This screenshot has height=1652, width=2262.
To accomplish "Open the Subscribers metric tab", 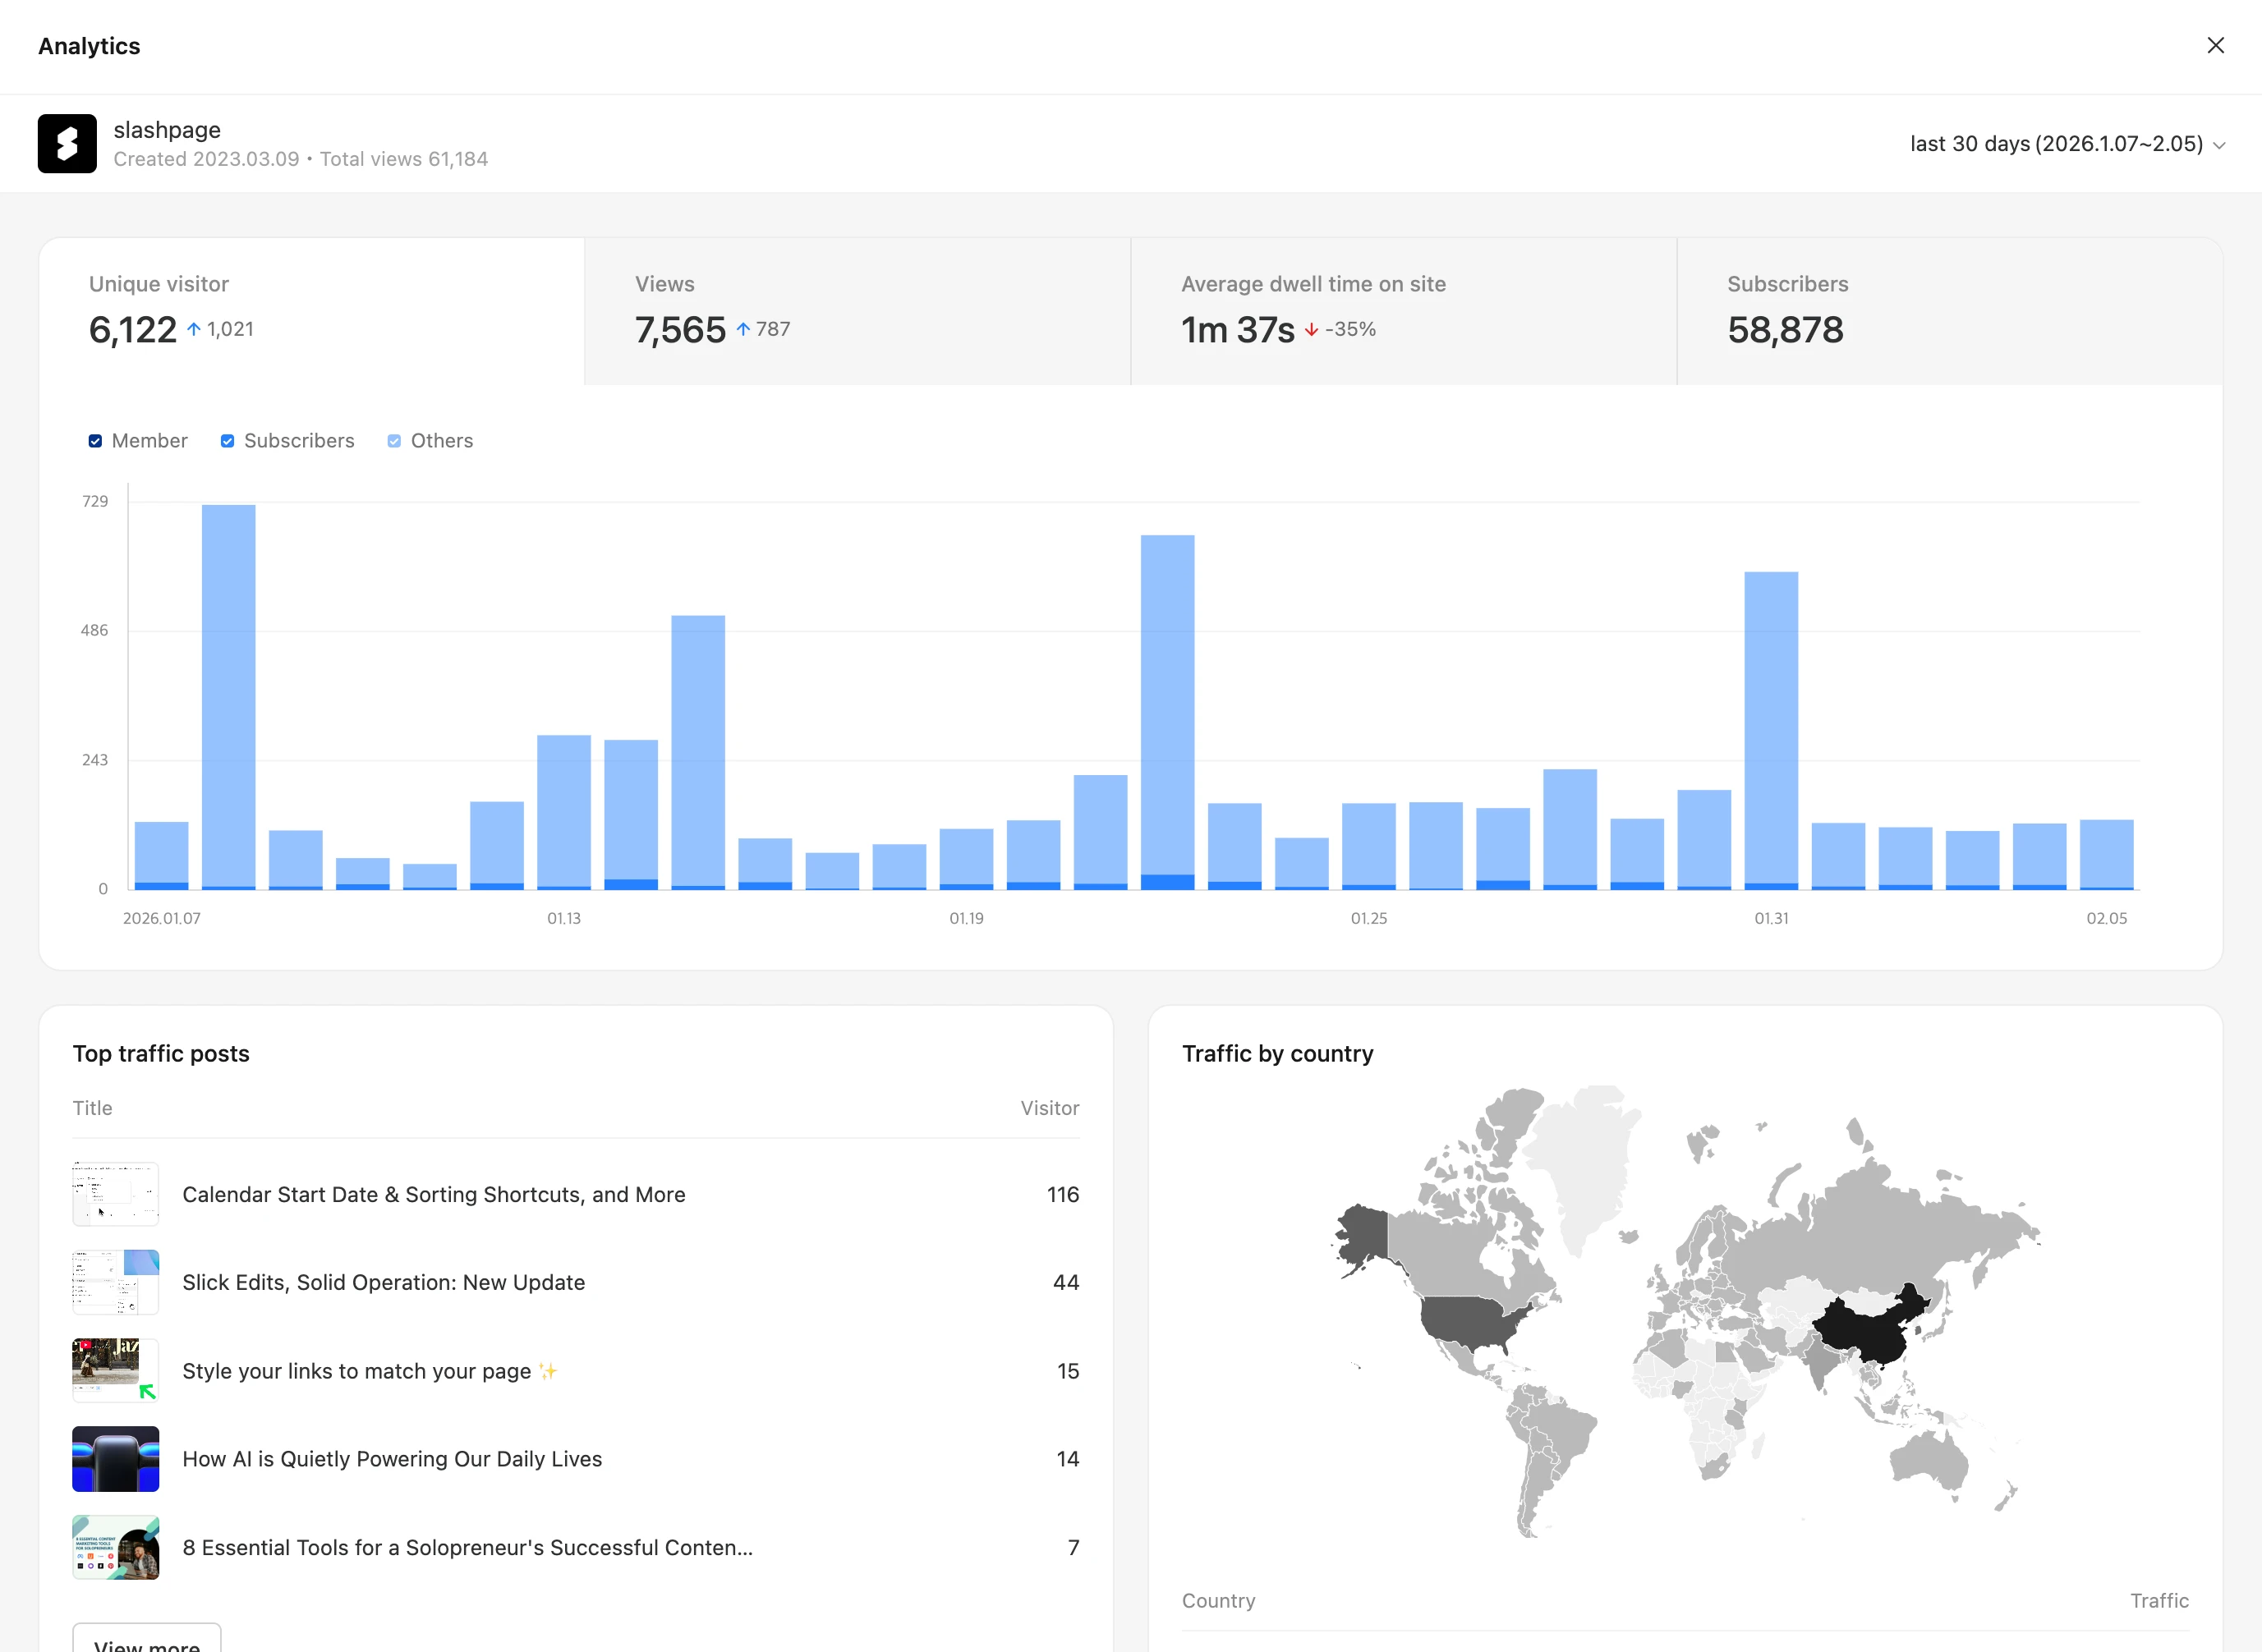I will 1949,311.
